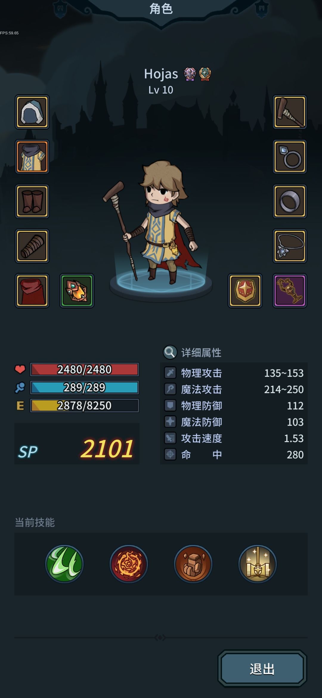322x698 pixels.
Task: Choose the stone golem skill
Action: tap(193, 564)
